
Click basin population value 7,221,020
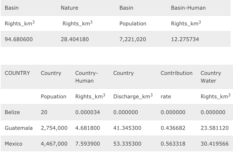(x=132, y=39)
